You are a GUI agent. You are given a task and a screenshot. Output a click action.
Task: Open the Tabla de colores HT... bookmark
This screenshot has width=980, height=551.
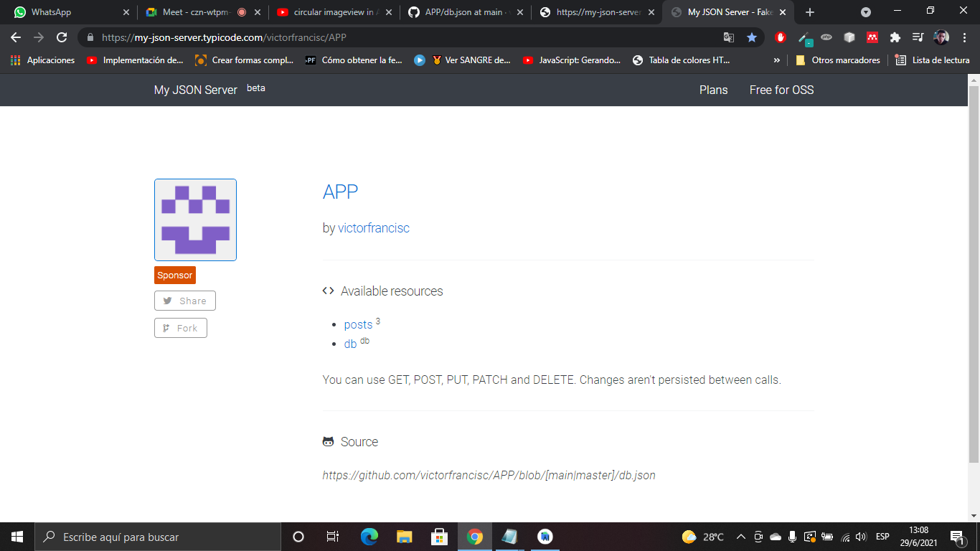coord(682,60)
